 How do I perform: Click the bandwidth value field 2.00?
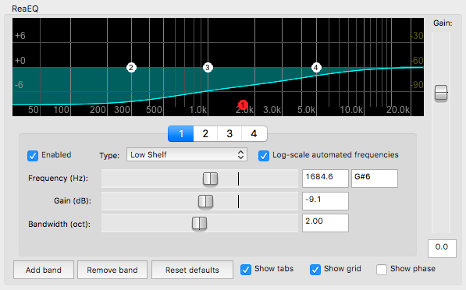coord(325,223)
